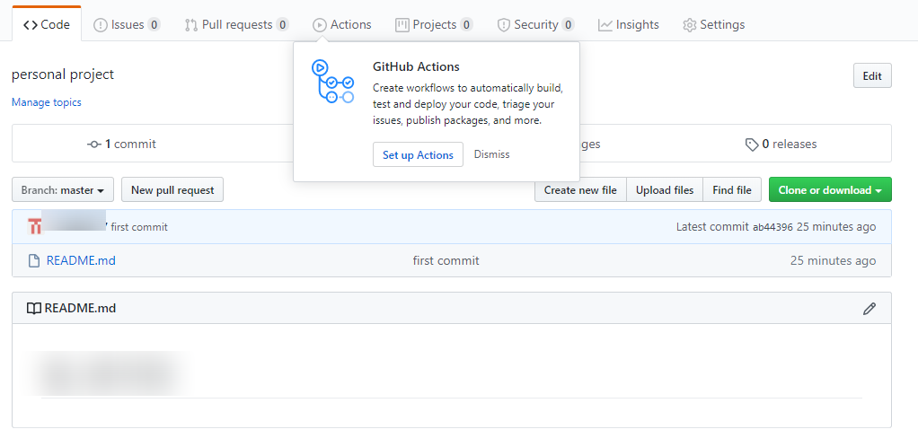The height and width of the screenshot is (438, 918).
Task: Click Create new file button
Action: [x=580, y=189]
